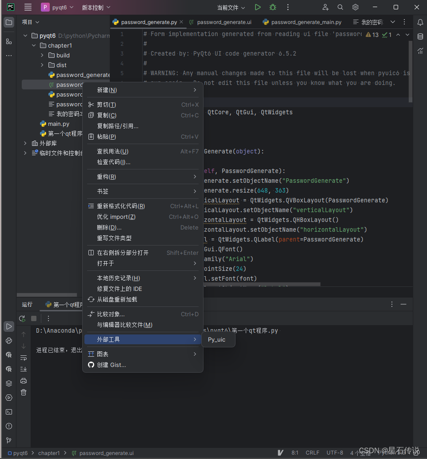
Task: Enable scroll to end in the run console
Action: [x=23, y=369]
